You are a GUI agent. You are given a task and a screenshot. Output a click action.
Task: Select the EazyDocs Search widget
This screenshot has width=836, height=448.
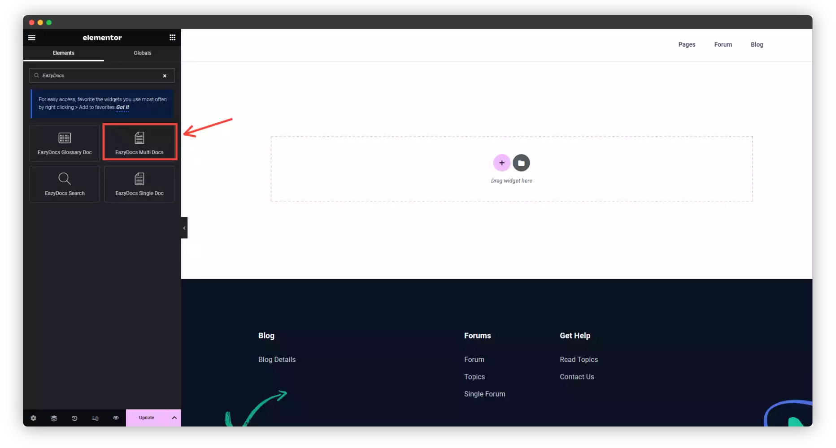[x=64, y=184]
